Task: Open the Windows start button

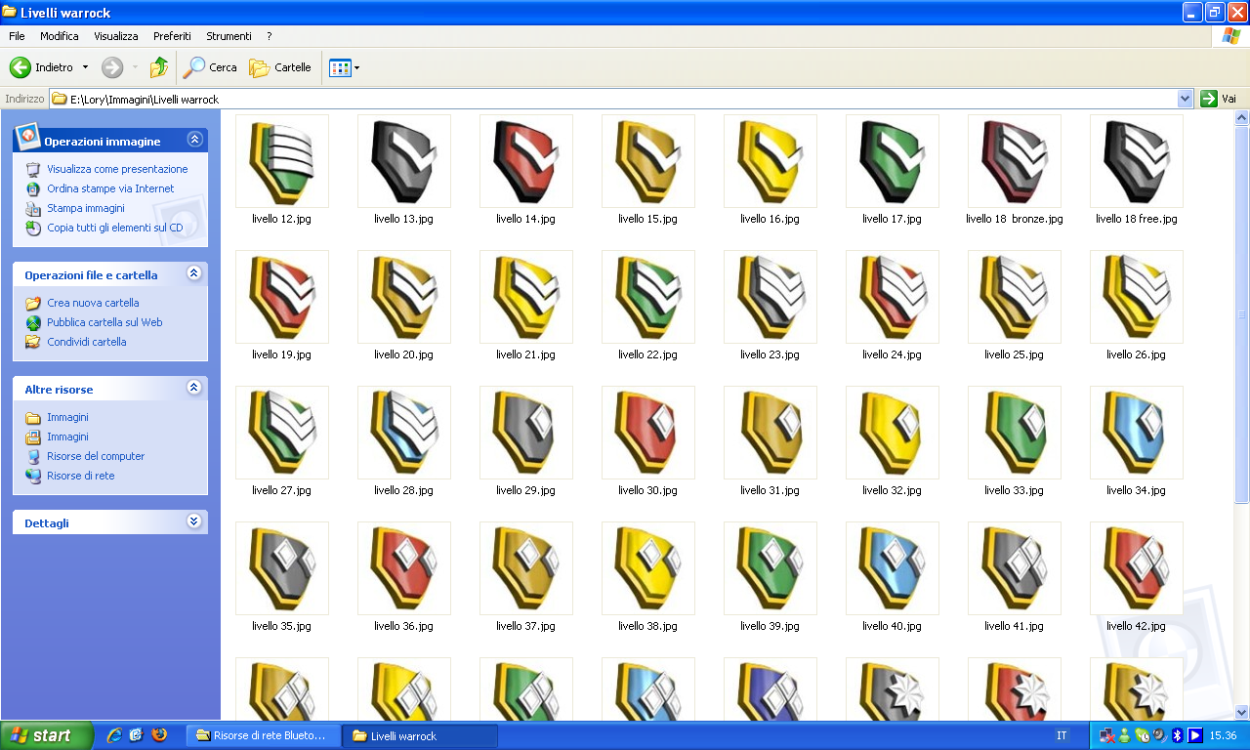Action: [x=47, y=735]
